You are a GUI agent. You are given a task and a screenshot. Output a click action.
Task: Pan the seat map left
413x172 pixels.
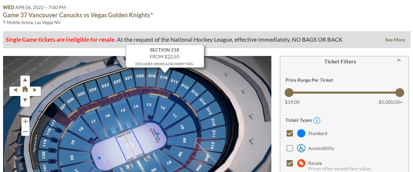click(x=15, y=90)
